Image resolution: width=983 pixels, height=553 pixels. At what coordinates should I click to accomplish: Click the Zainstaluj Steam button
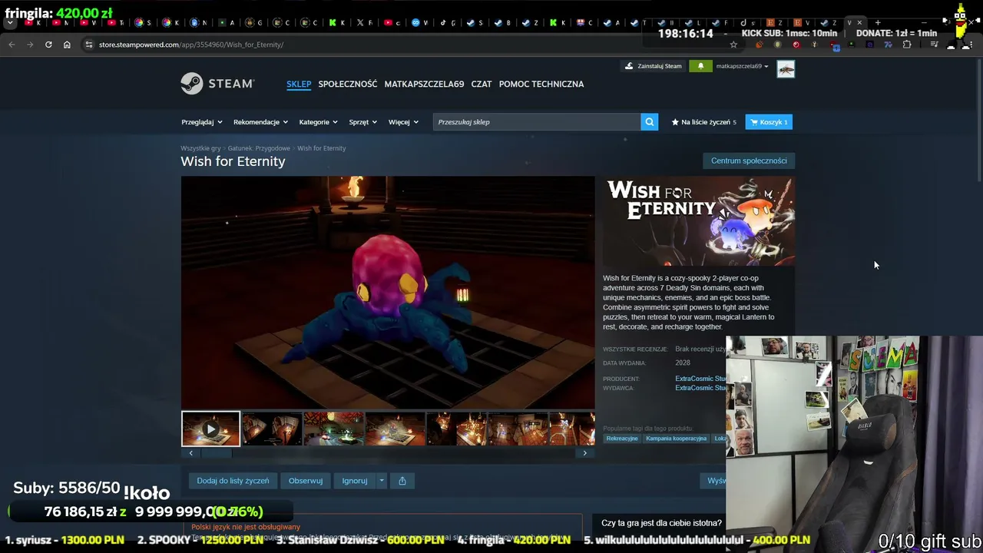(x=653, y=66)
